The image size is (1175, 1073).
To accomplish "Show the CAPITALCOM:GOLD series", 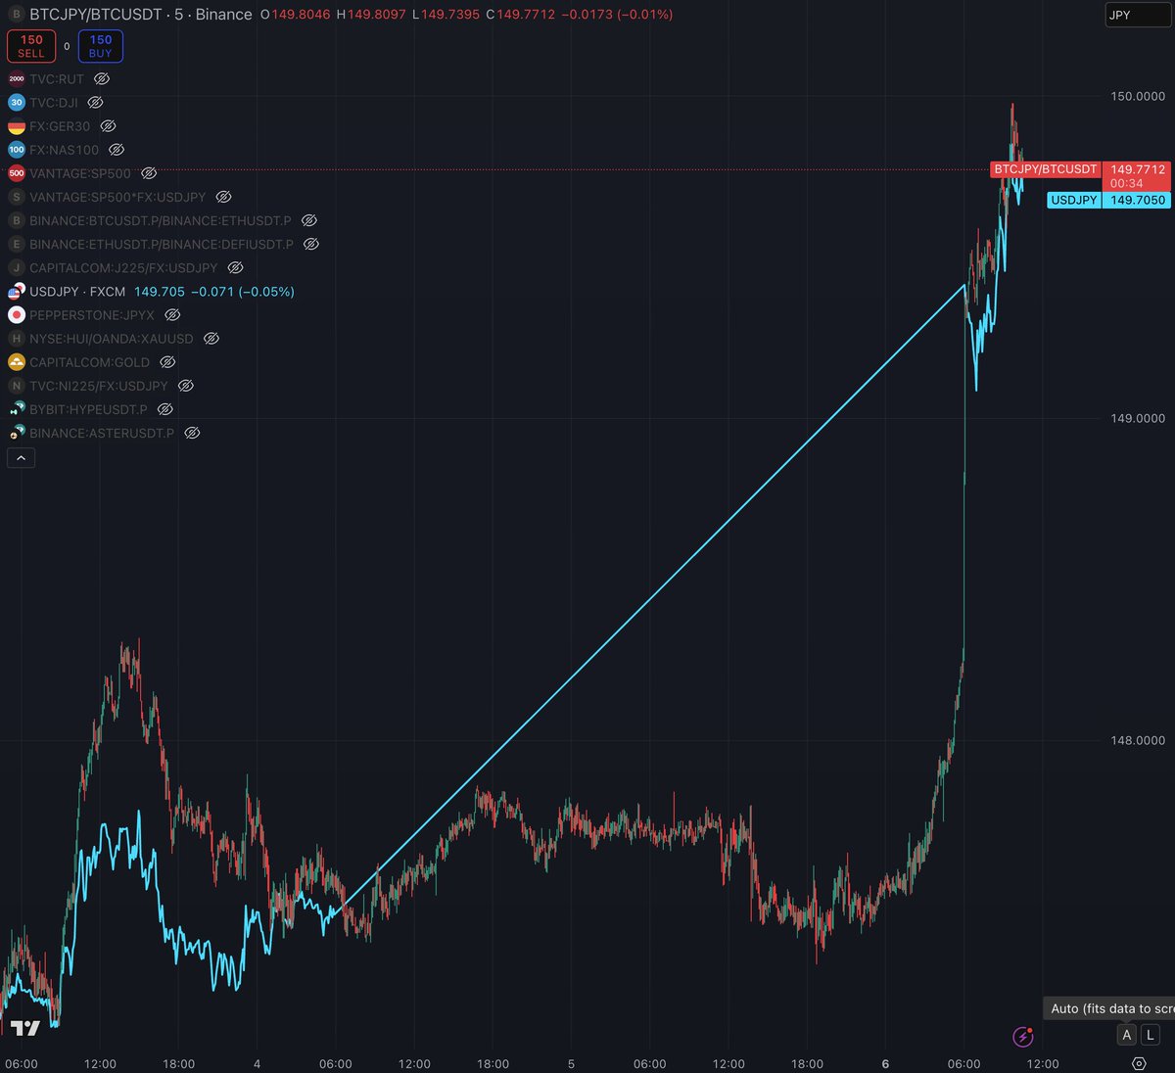I will pyautogui.click(x=167, y=362).
